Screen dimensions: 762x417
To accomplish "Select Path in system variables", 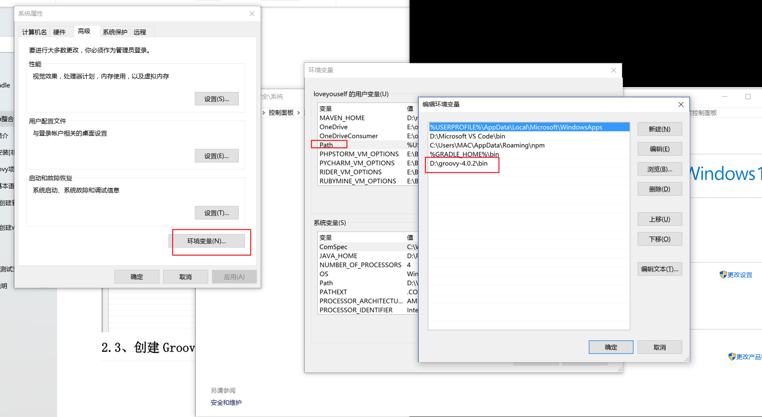I will (x=368, y=283).
